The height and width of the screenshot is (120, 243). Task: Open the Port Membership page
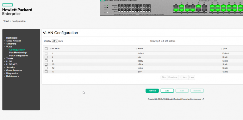tap(18, 52)
